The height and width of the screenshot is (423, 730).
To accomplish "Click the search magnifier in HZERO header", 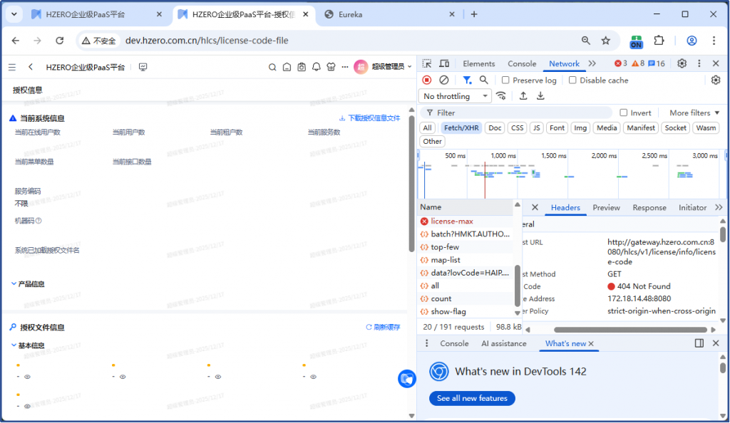I will [x=272, y=67].
